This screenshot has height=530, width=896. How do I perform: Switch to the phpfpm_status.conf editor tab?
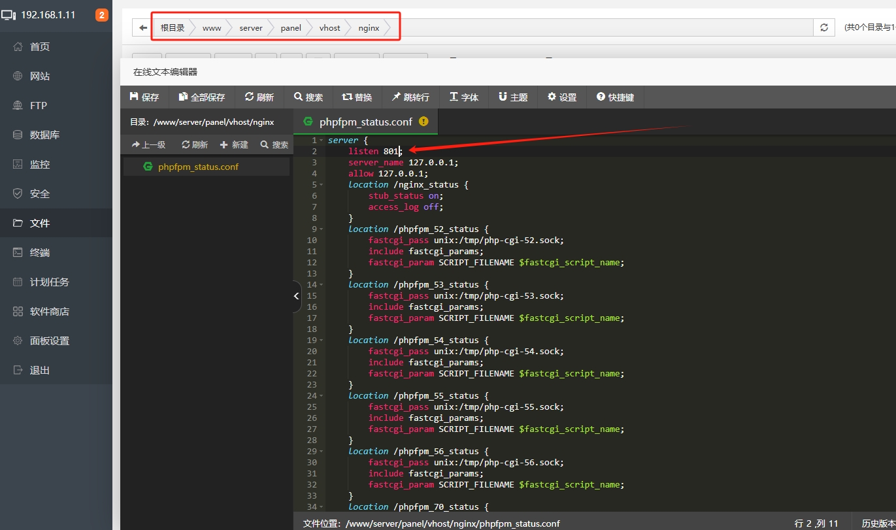pos(366,122)
